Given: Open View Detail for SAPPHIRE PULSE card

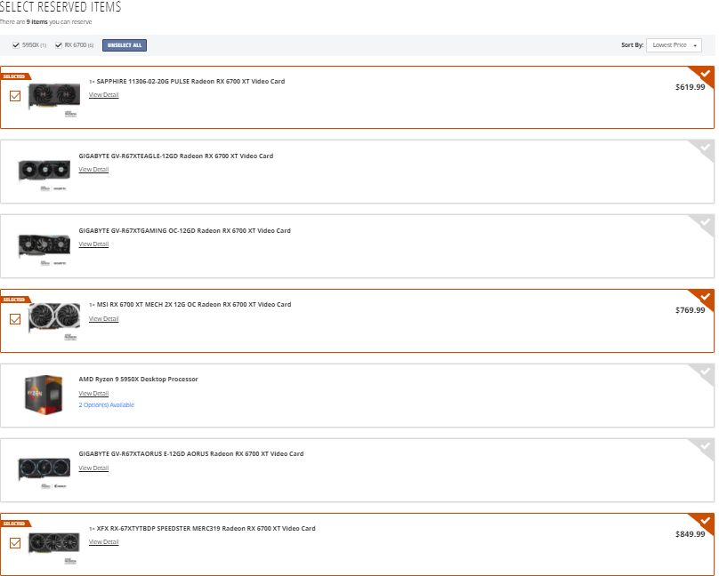Looking at the screenshot, I should [103, 95].
